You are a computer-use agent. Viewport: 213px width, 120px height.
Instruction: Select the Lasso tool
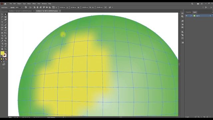pyautogui.click(x=5, y=17)
